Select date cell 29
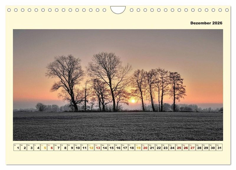Viewport: 236px width, 170px height. coord(206,147)
